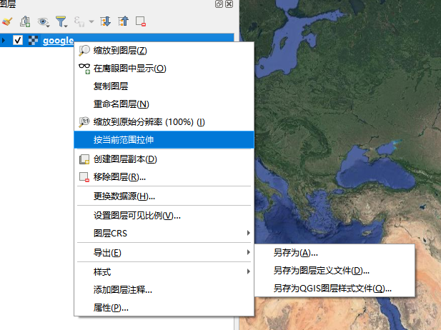Viewport: 441px width, 330px height.
Task: Click the glasses icon for overview display
Action: [x=84, y=69]
